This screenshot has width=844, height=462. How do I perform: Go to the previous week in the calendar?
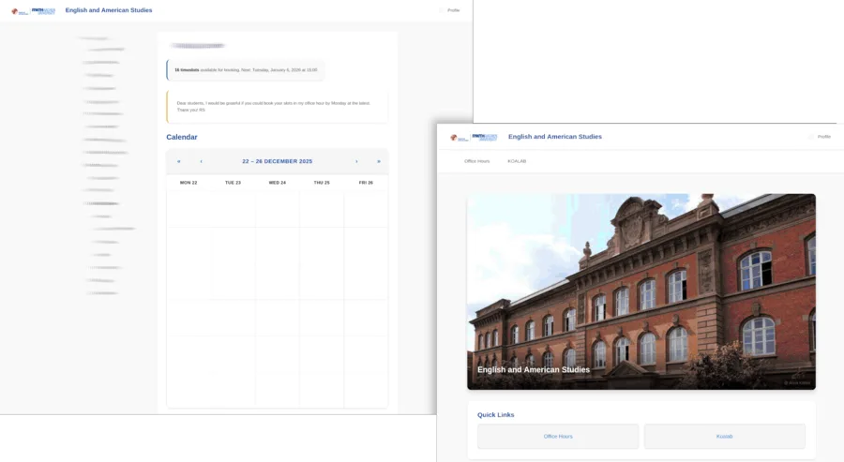(202, 161)
